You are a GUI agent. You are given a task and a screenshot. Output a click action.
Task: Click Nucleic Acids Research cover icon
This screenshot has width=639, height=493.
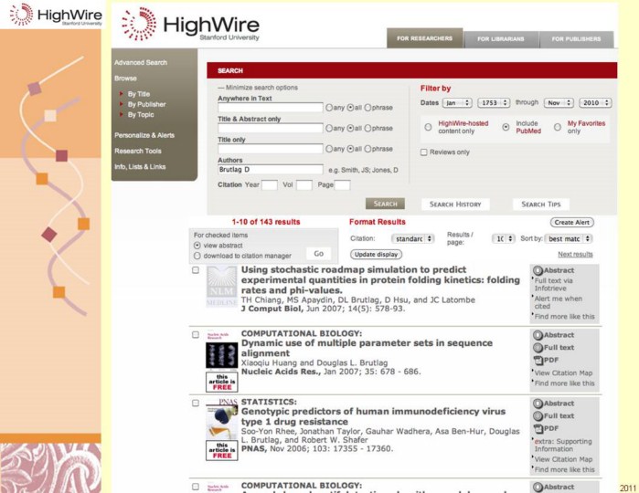pos(221,353)
